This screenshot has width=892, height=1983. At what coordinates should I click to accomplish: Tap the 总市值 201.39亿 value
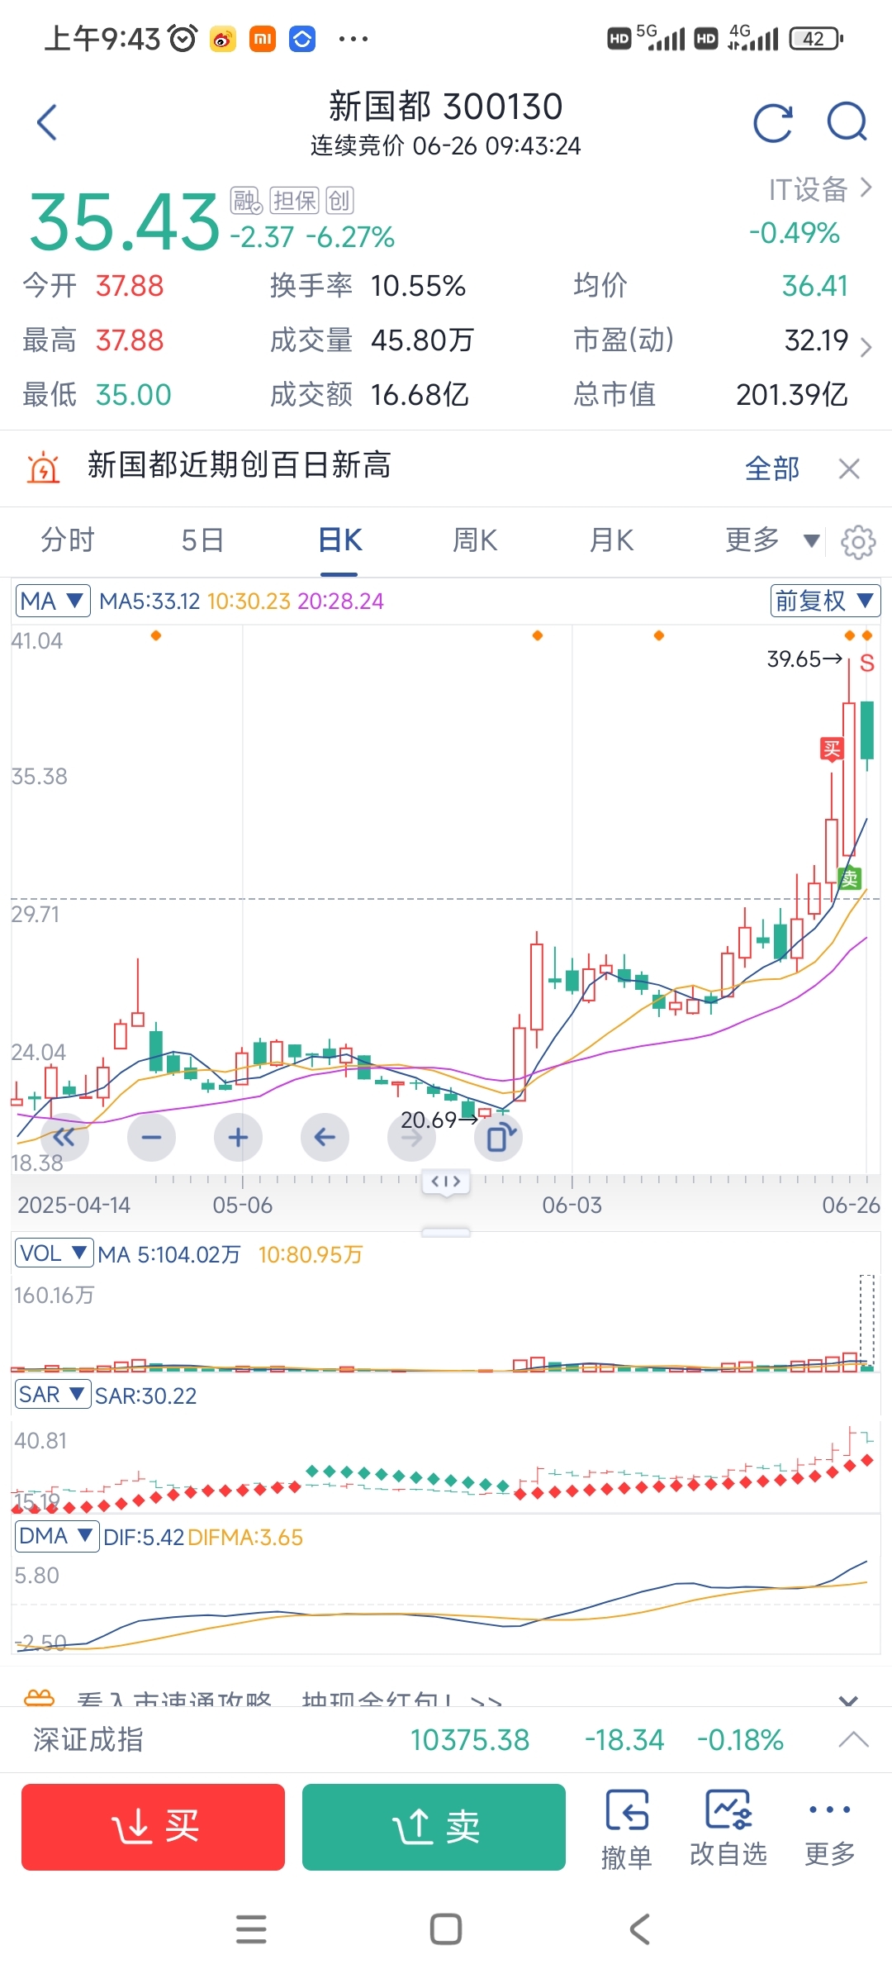pos(792,395)
